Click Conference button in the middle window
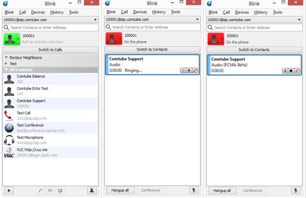 [151, 190]
